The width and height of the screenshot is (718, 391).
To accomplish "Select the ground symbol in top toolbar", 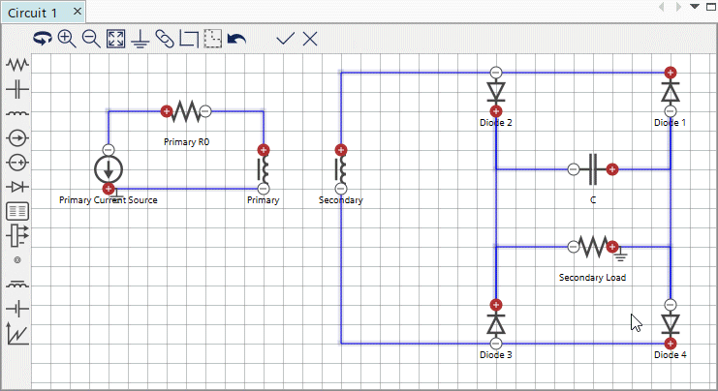I will [140, 39].
